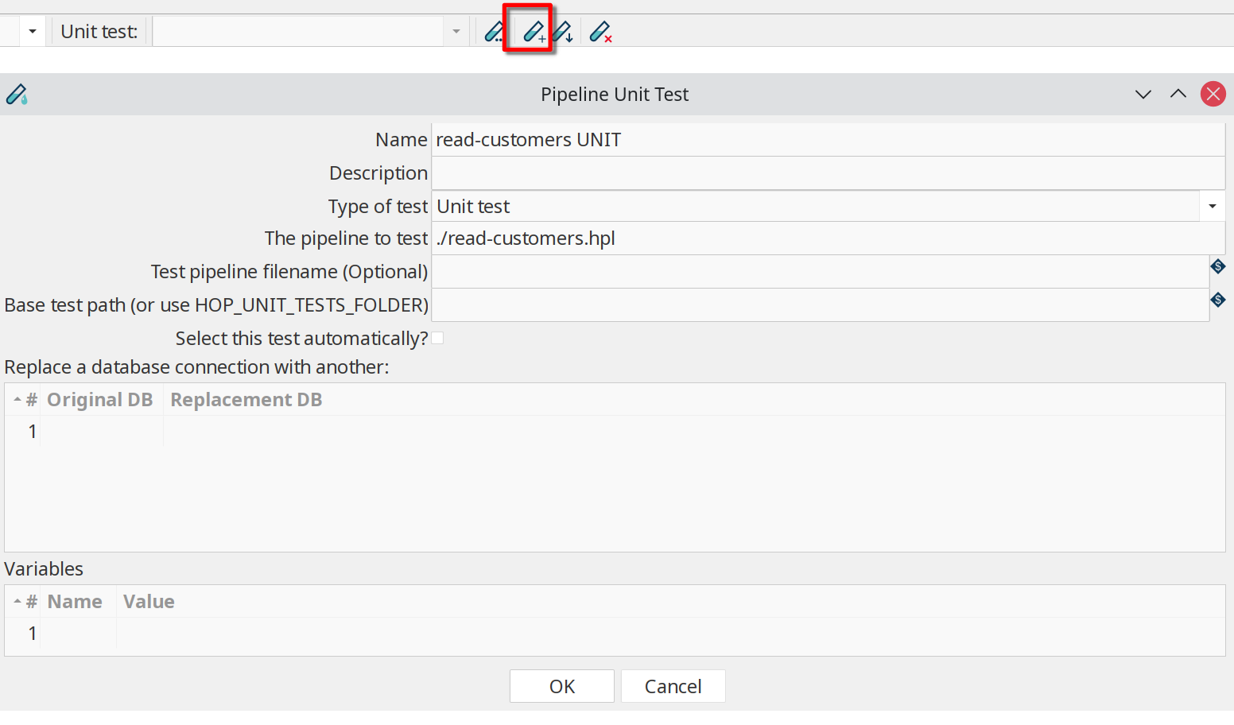Click the edit unit test icon

click(x=494, y=32)
